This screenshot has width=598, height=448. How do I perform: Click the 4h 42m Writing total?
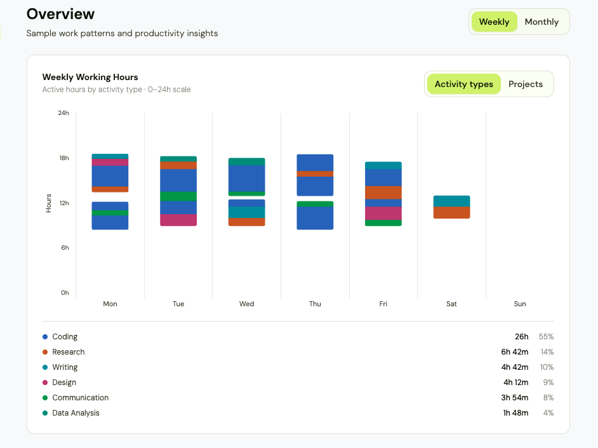514,367
